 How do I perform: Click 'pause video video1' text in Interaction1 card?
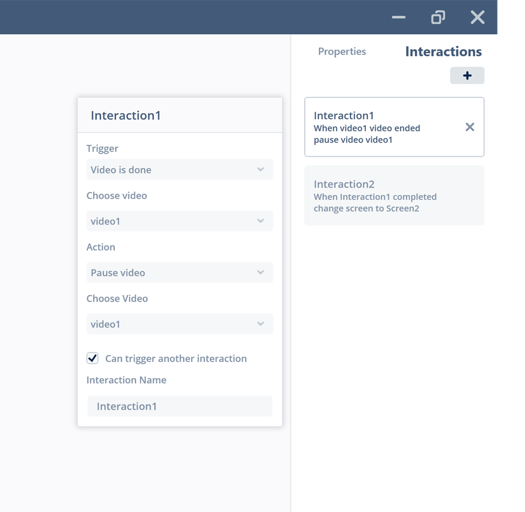(x=353, y=140)
